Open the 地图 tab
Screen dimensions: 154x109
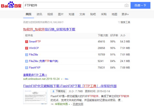click(x=114, y=14)
